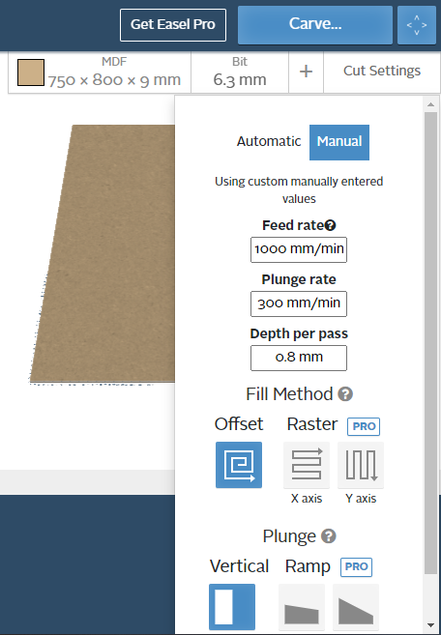Click the PRO badge beside Ramp
This screenshot has height=635, width=441.
point(356,567)
